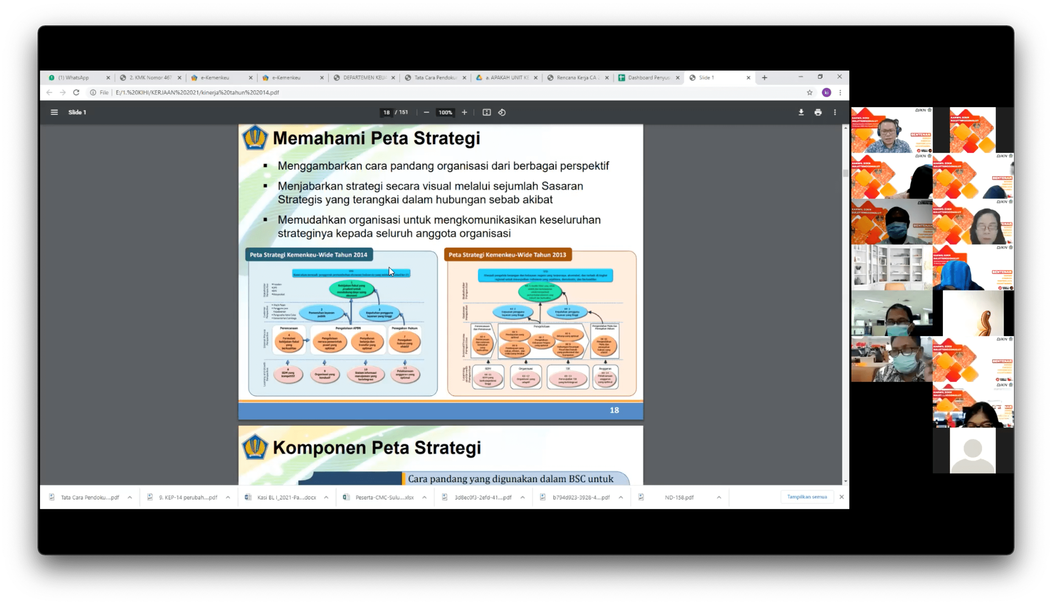Screen dimensions: 1052x605
Task: Click the zoom in plus icon
Action: (x=464, y=112)
